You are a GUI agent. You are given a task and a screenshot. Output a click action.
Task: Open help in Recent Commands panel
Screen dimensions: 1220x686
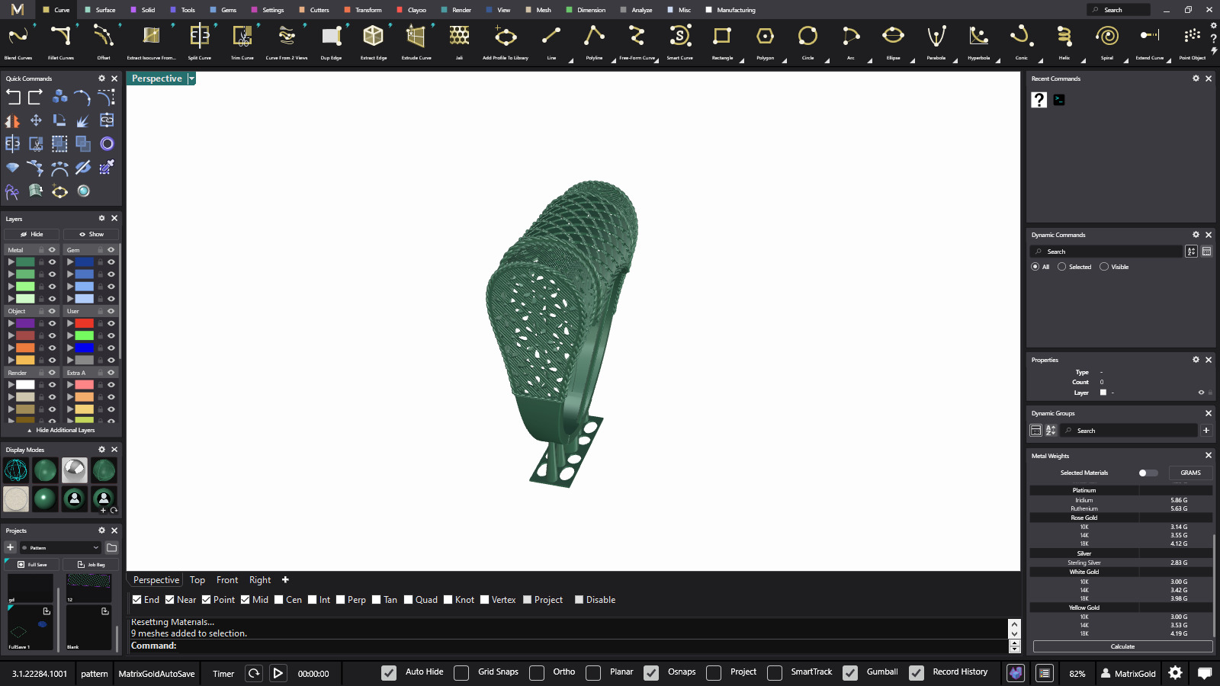1039,100
